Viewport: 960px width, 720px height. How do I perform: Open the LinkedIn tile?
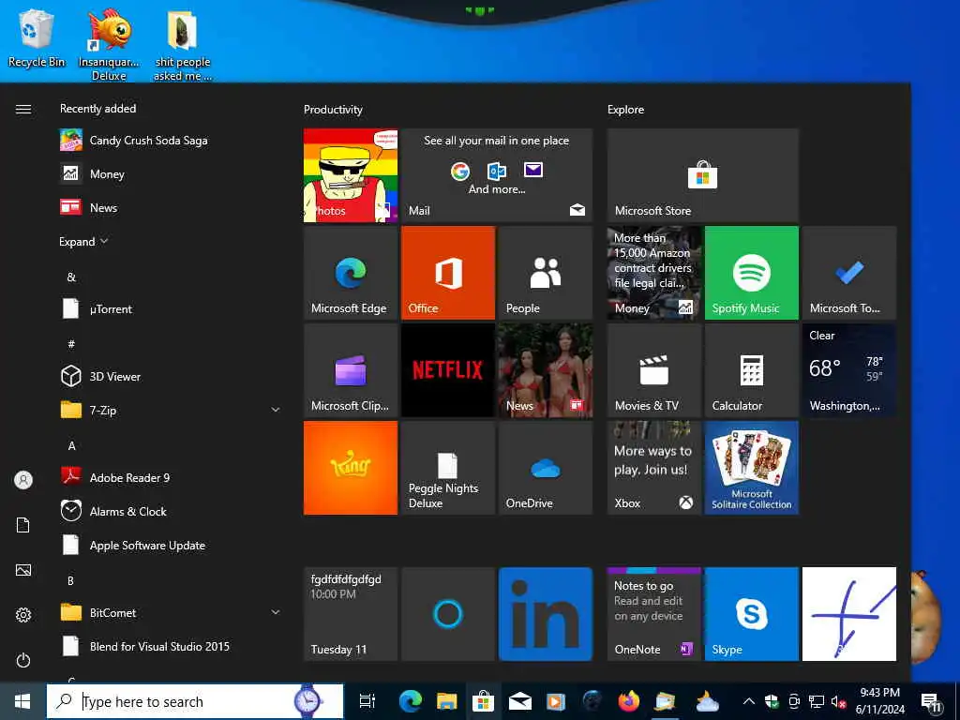[x=545, y=613]
